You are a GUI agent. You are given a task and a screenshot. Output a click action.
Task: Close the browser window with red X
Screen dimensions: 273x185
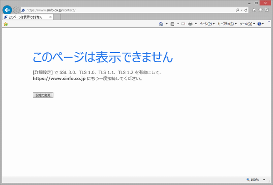[265, 3]
